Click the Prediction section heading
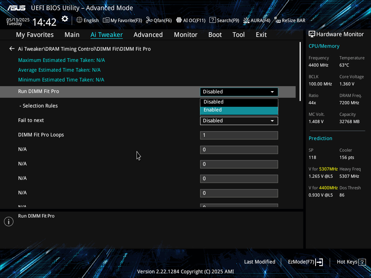Image resolution: width=371 pixels, height=278 pixels. tap(320, 138)
